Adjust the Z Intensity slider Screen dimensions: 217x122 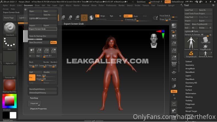[x=138, y=20]
